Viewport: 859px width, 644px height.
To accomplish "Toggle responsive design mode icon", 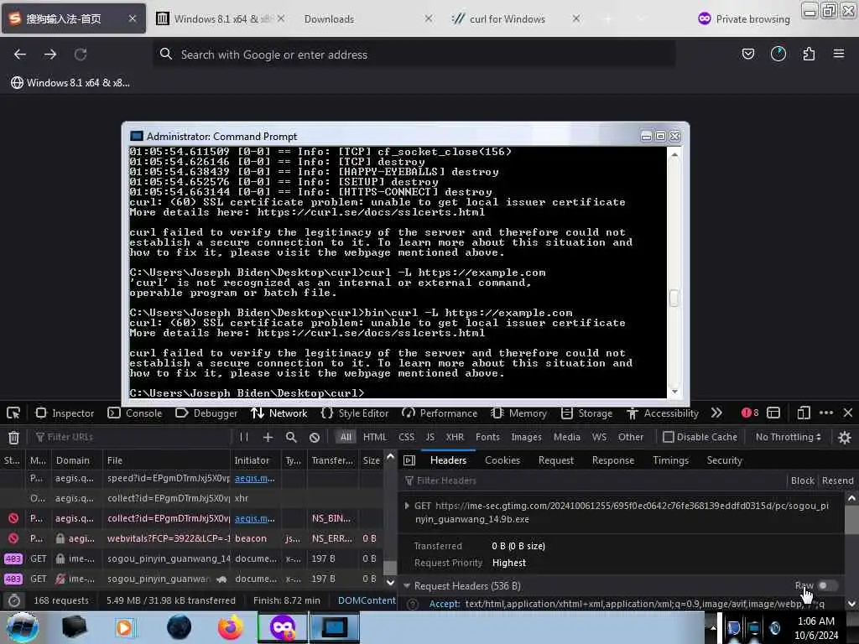I will pyautogui.click(x=803, y=413).
